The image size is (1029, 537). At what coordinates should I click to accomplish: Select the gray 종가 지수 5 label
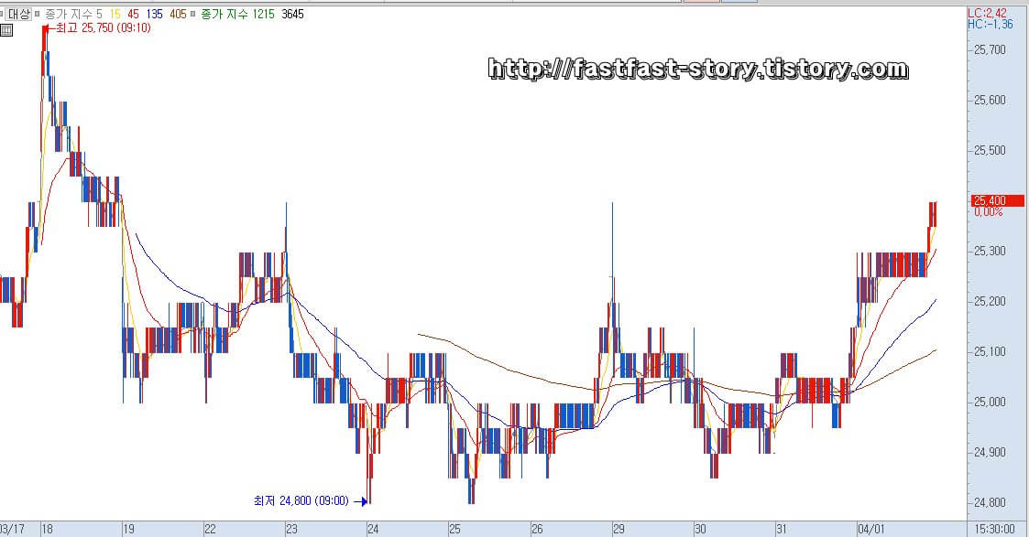point(73,14)
